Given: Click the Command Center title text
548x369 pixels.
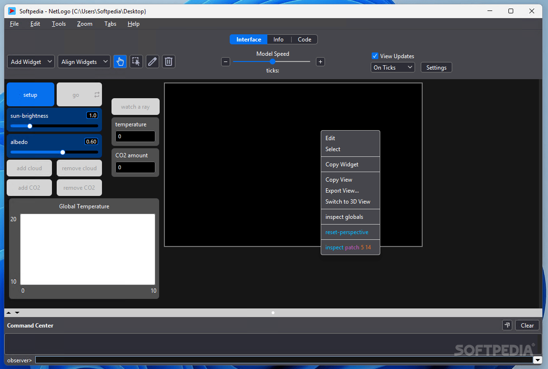Looking at the screenshot, I should [30, 325].
